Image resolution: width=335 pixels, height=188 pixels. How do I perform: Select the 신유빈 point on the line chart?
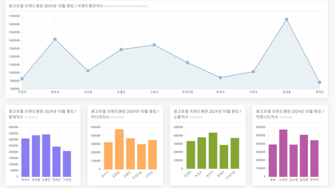154,45
